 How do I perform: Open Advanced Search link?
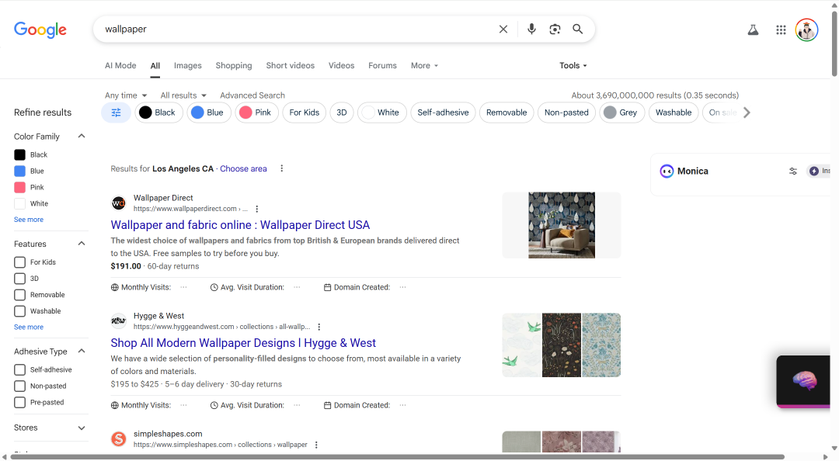tap(252, 95)
